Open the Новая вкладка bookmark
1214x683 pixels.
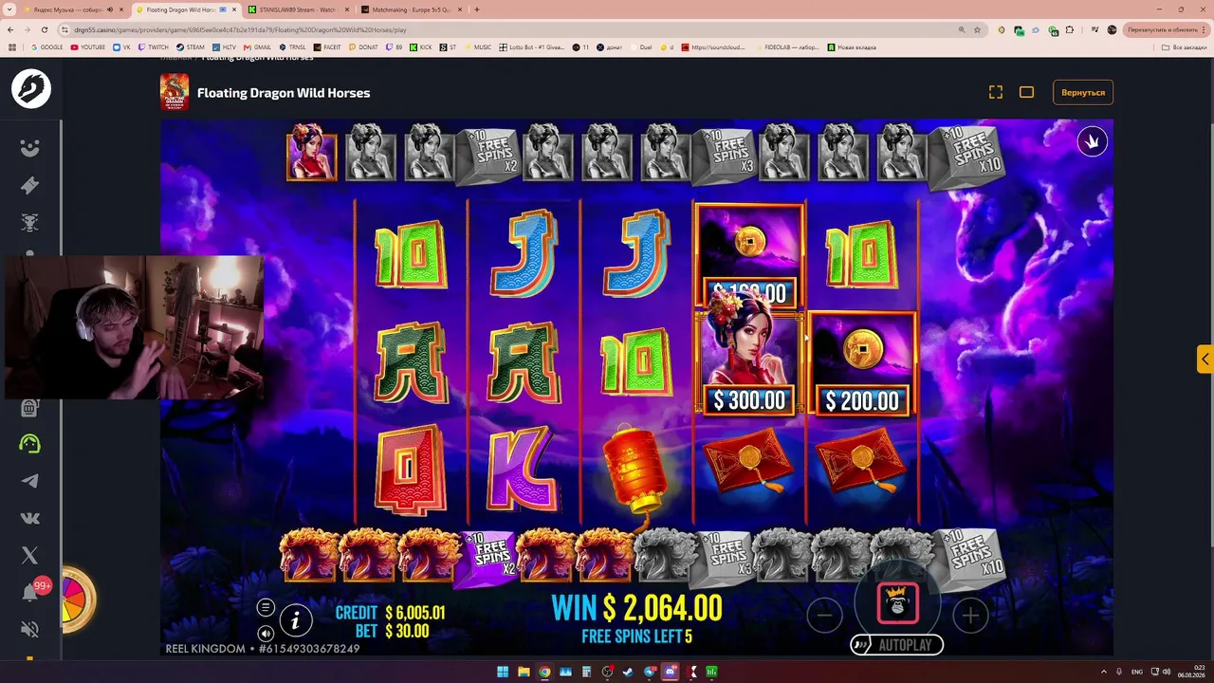[x=851, y=47]
